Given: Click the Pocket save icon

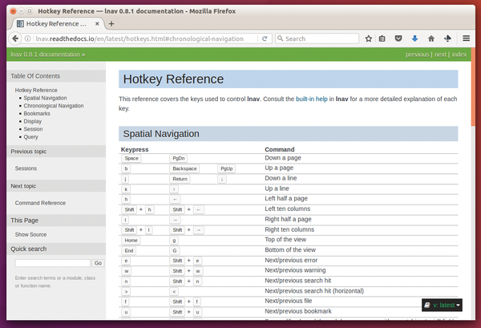Looking at the screenshot, I should coord(399,38).
